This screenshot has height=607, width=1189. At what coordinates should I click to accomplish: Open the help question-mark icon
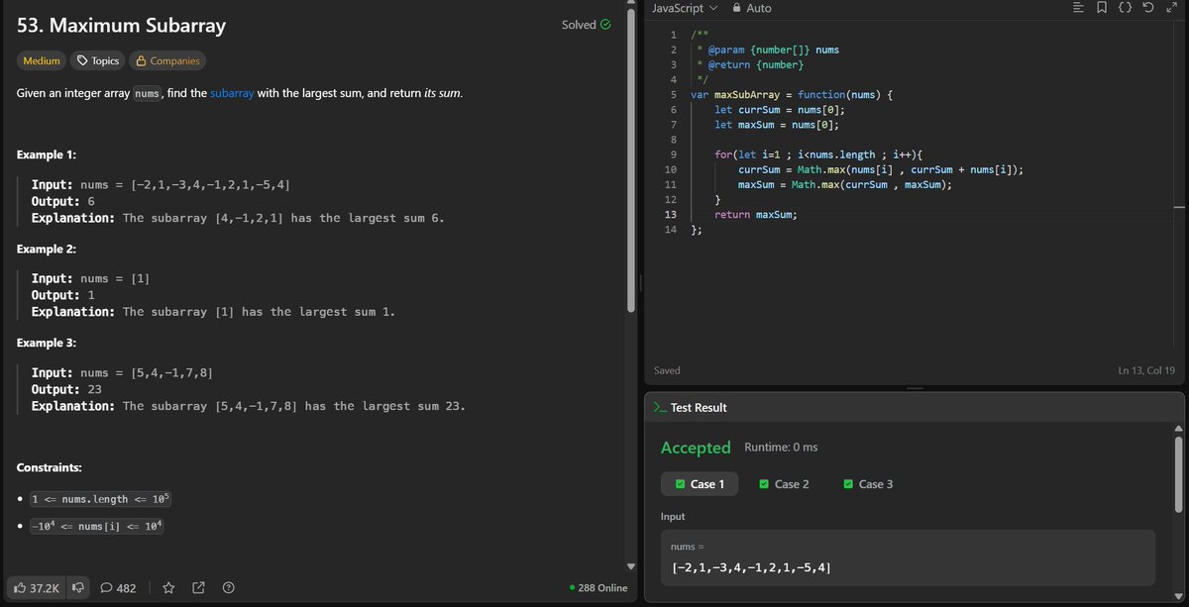coord(229,588)
